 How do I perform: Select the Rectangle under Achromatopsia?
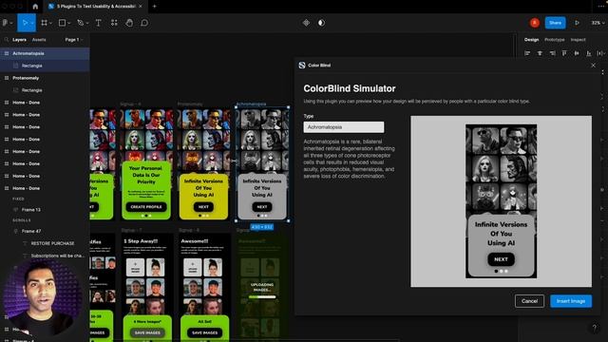[x=45, y=66]
